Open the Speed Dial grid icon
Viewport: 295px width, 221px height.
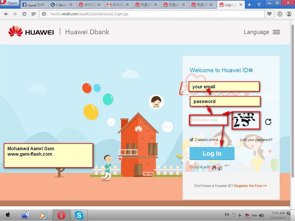34,14
